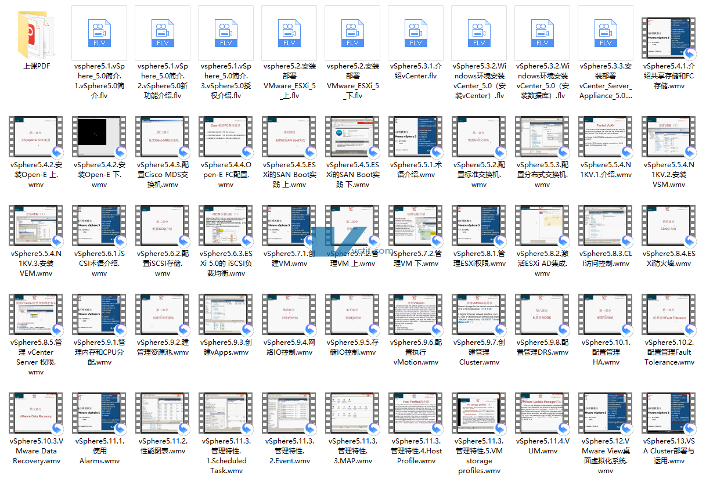
Task: Select 5.VM storage profiles.wmv thumbnail
Action: pyautogui.click(x=479, y=413)
